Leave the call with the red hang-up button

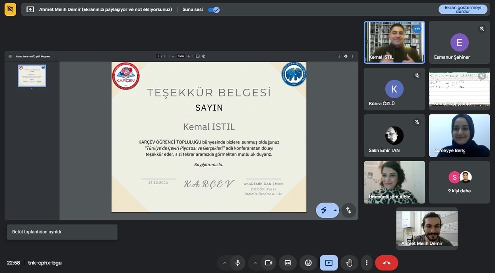pos(387,263)
